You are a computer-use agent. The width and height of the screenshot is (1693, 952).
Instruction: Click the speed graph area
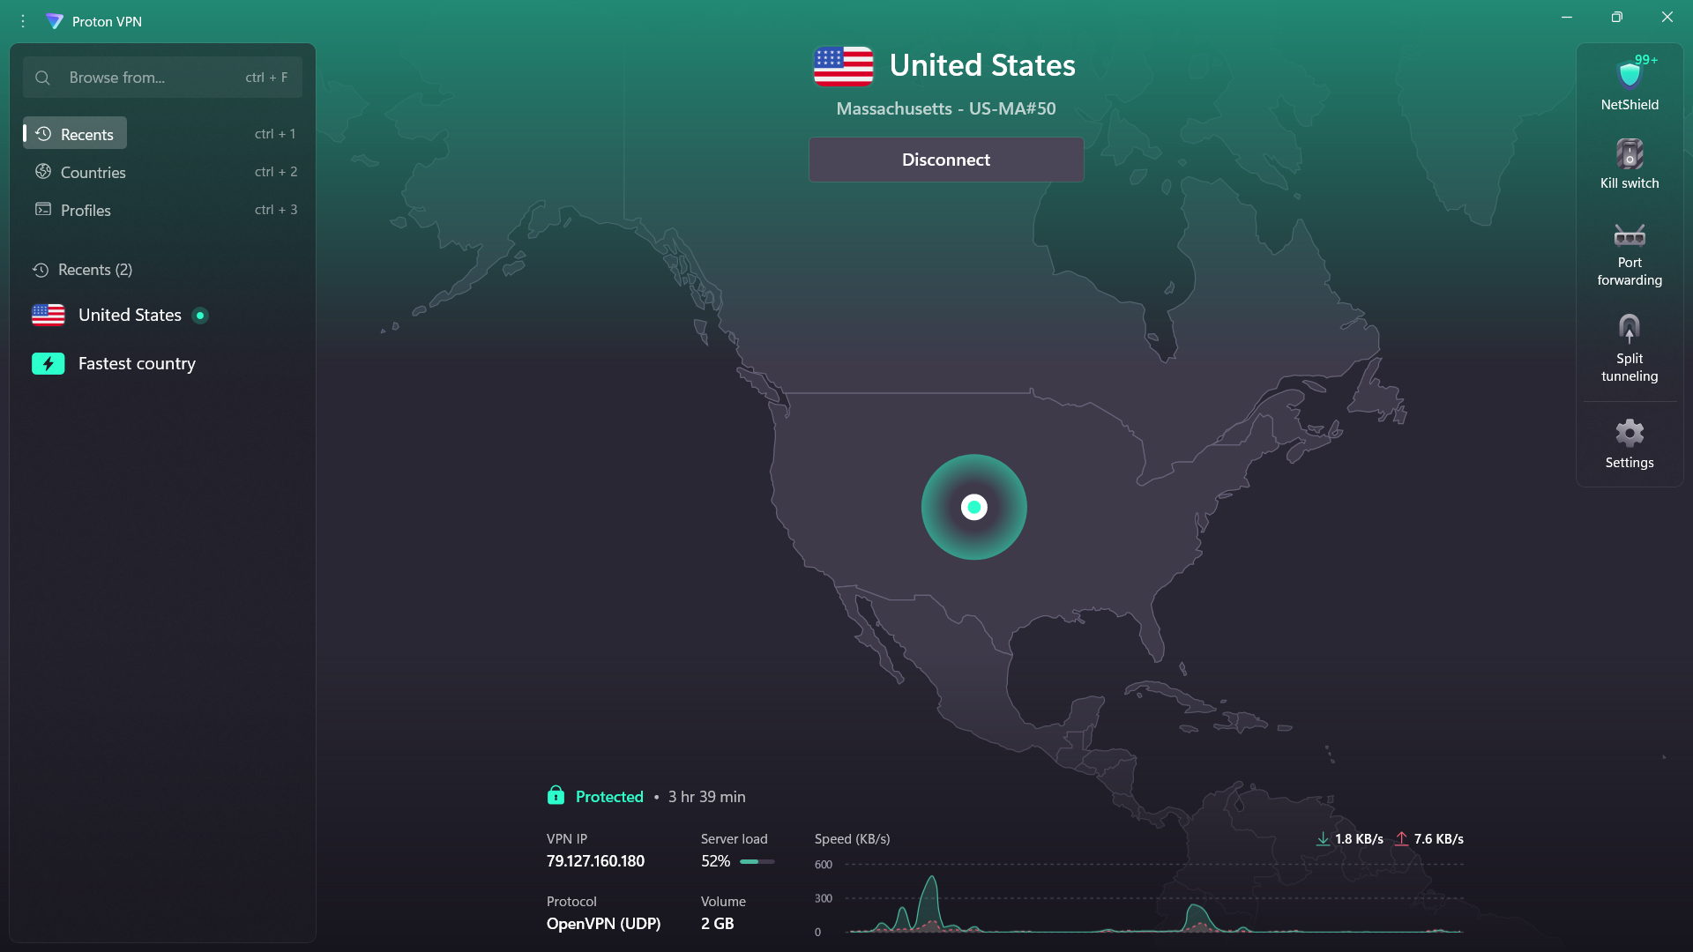point(1154,899)
